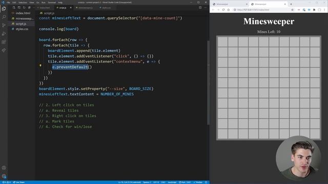This screenshot has height=184, width=328.
Task: Click the New Folder icon in Explorer
Action: point(19,8)
